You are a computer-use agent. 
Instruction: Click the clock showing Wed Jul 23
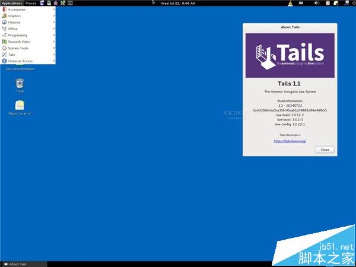tap(178, 3)
